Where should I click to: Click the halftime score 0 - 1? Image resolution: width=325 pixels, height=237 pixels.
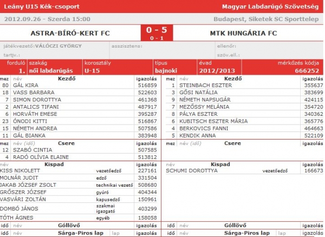(x=157, y=38)
